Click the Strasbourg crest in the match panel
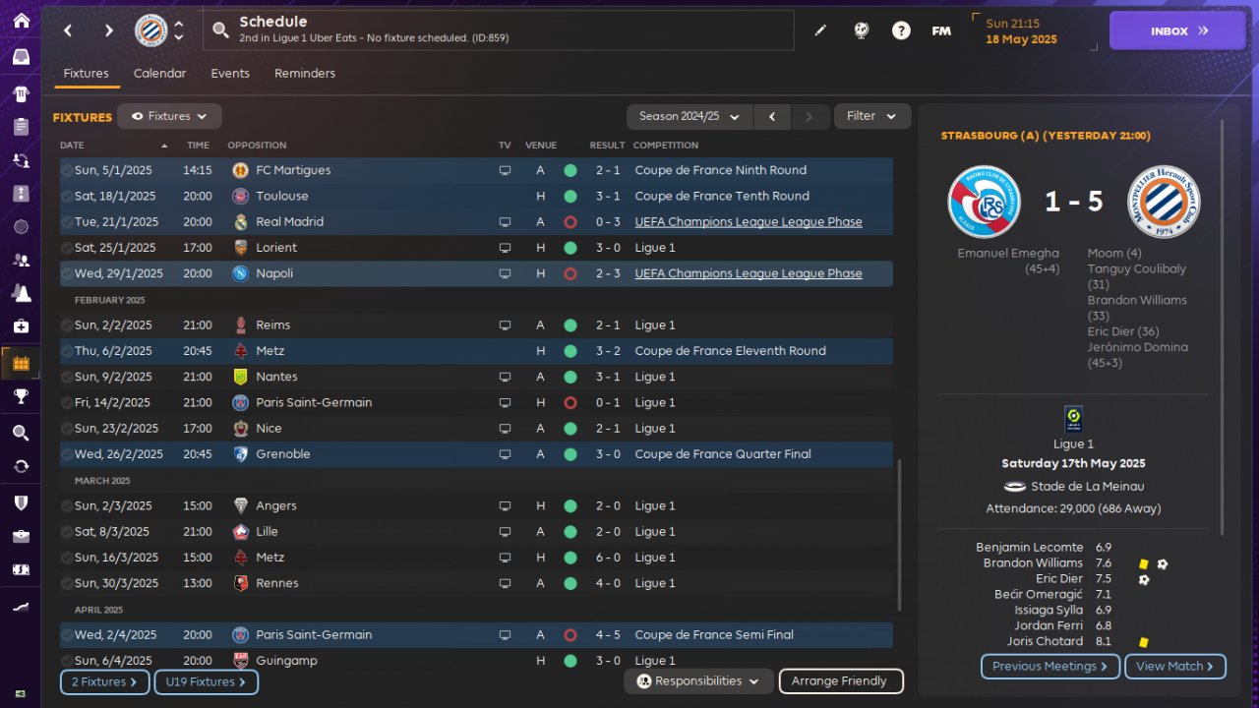Image resolution: width=1259 pixels, height=708 pixels. 984,201
